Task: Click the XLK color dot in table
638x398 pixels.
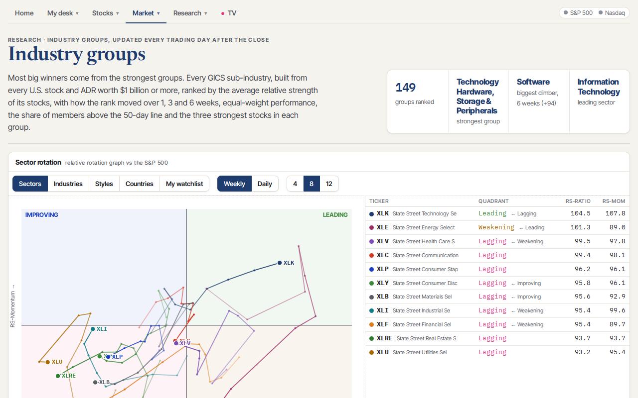Action: point(371,214)
